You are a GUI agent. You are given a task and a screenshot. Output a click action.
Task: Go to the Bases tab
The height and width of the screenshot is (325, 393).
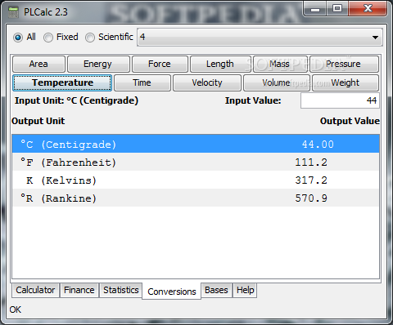(x=216, y=290)
